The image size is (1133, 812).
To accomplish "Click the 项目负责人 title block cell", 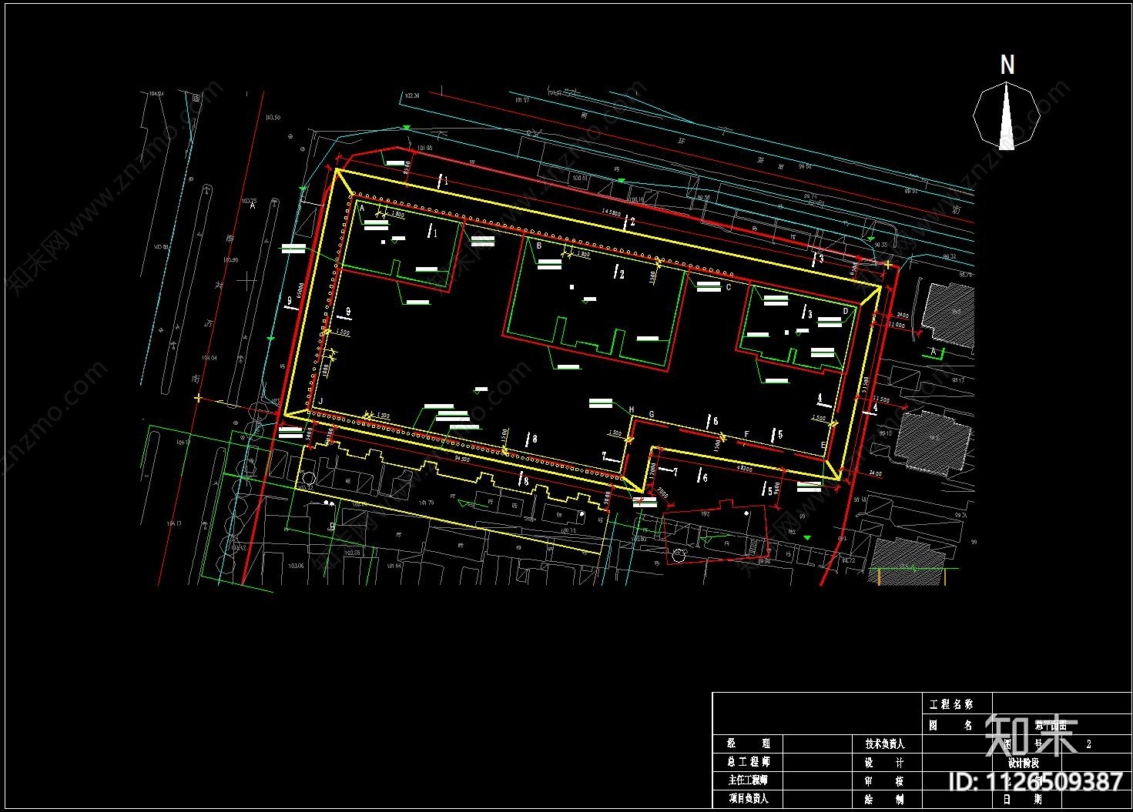I will 748,799.
